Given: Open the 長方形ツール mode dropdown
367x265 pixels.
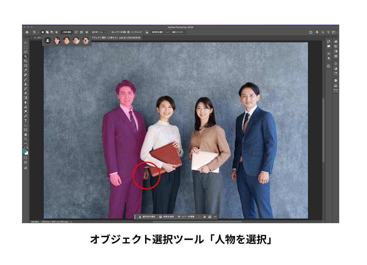Looking at the screenshot, I should click(x=99, y=32).
